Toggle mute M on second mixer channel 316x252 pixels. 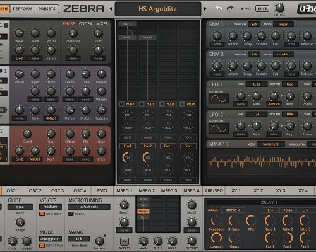tap(142, 104)
